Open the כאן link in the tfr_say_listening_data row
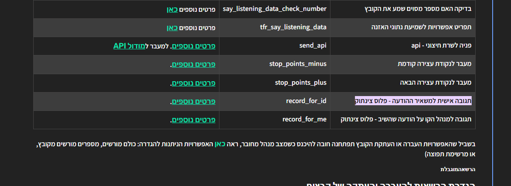This screenshot has width=511, height=186. pyautogui.click(x=172, y=28)
